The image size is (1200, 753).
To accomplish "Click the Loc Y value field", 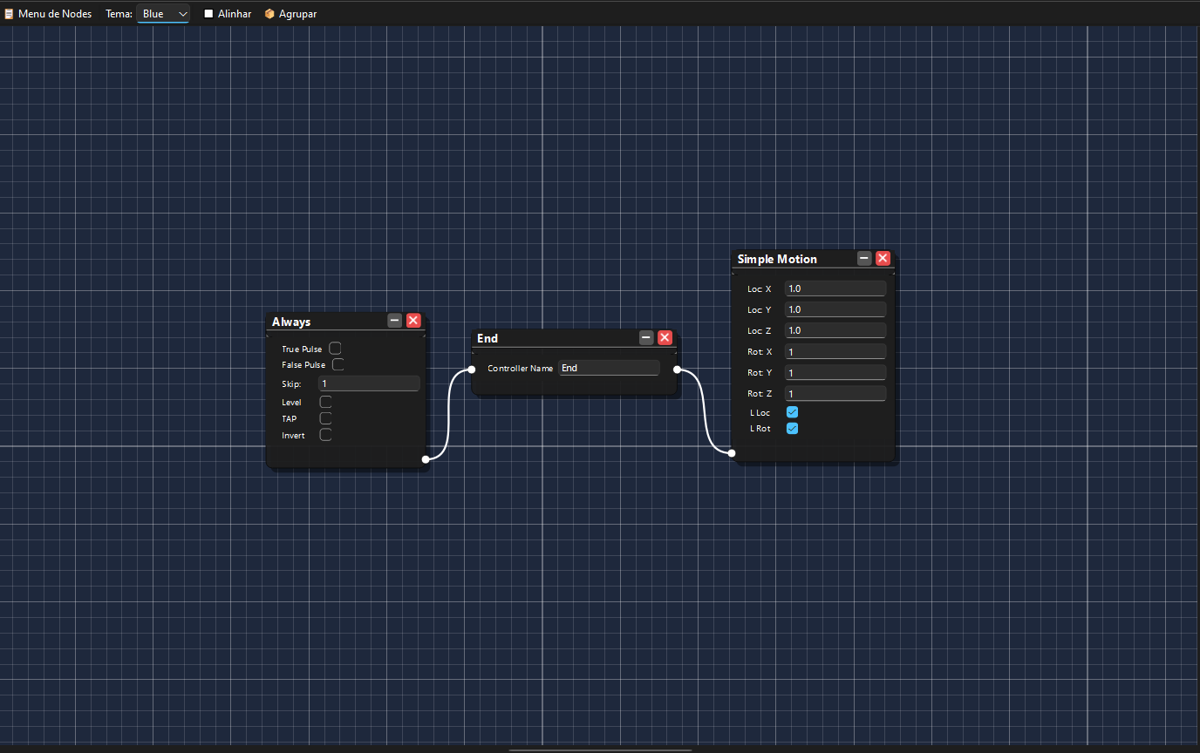I will tap(835, 309).
